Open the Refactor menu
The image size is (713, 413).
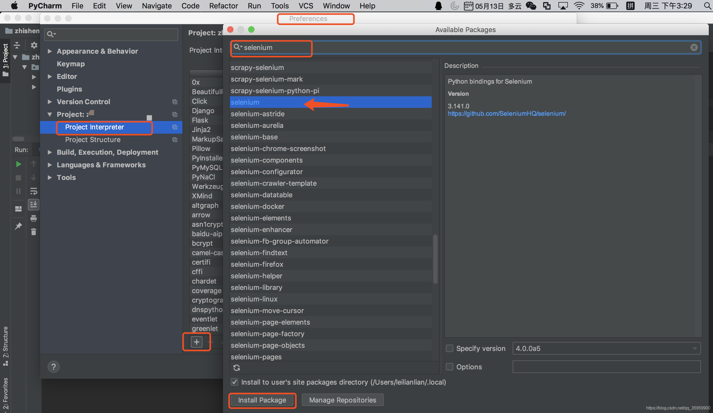pyautogui.click(x=223, y=6)
